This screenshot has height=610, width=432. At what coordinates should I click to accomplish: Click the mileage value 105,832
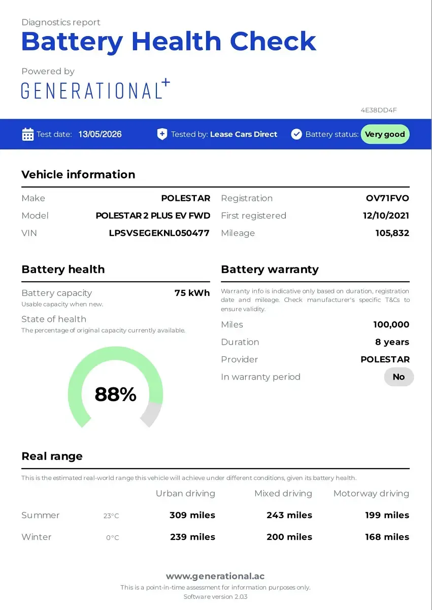392,233
